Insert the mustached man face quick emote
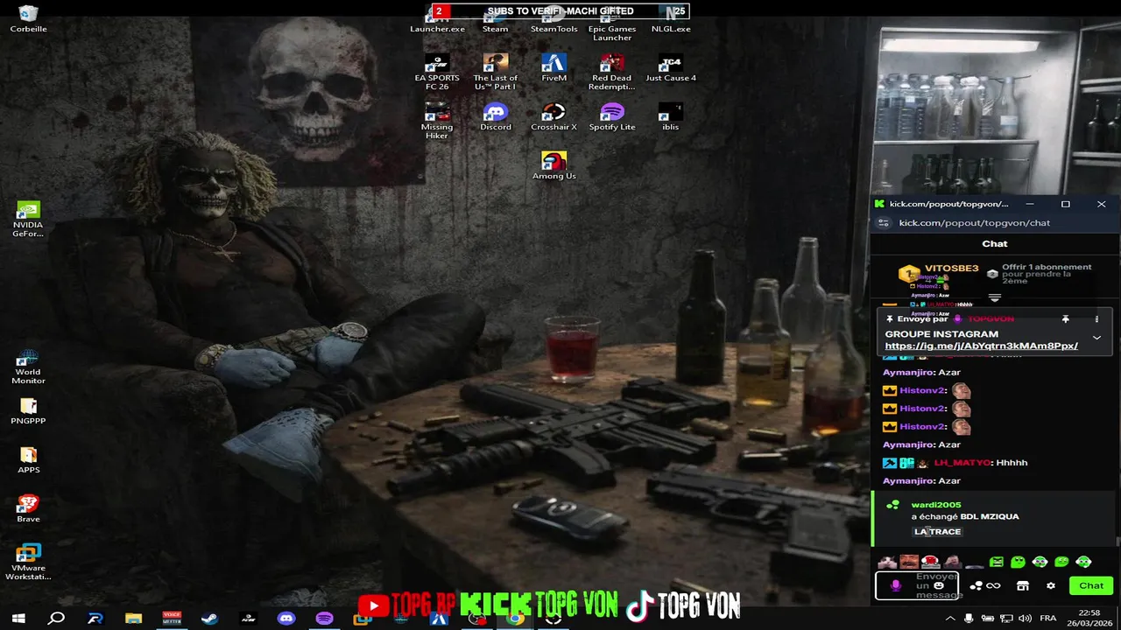This screenshot has width=1121, height=630. pyautogui.click(x=909, y=562)
